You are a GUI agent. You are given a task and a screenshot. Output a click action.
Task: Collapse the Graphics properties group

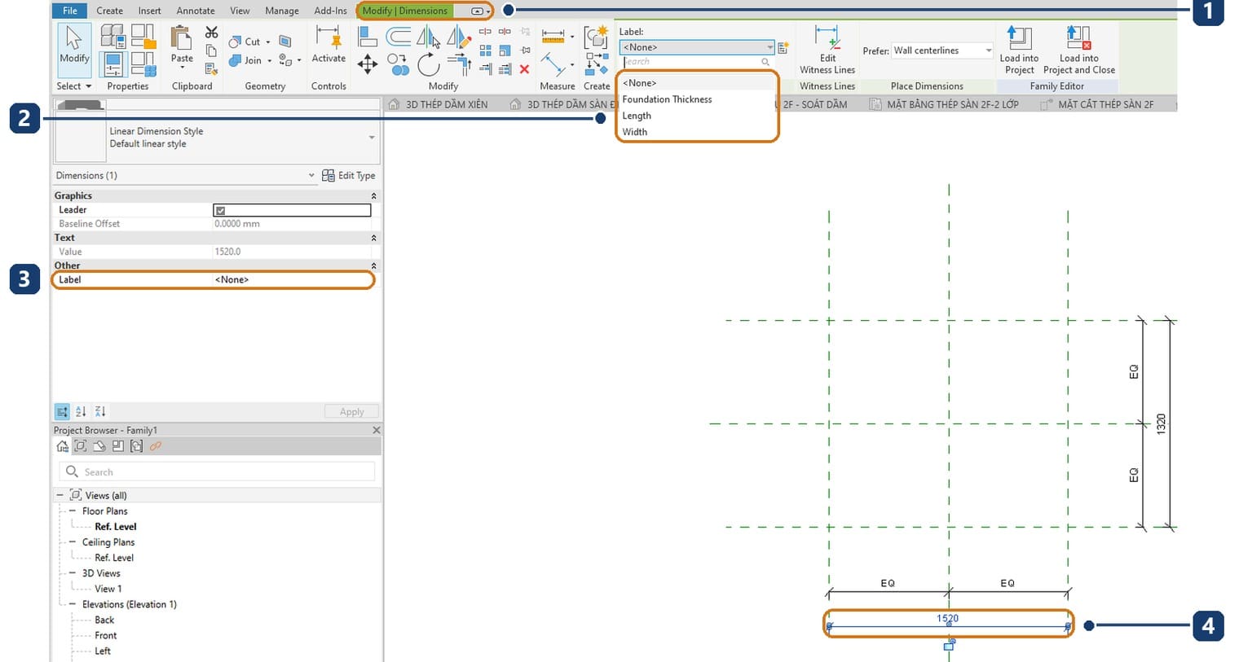pos(373,196)
